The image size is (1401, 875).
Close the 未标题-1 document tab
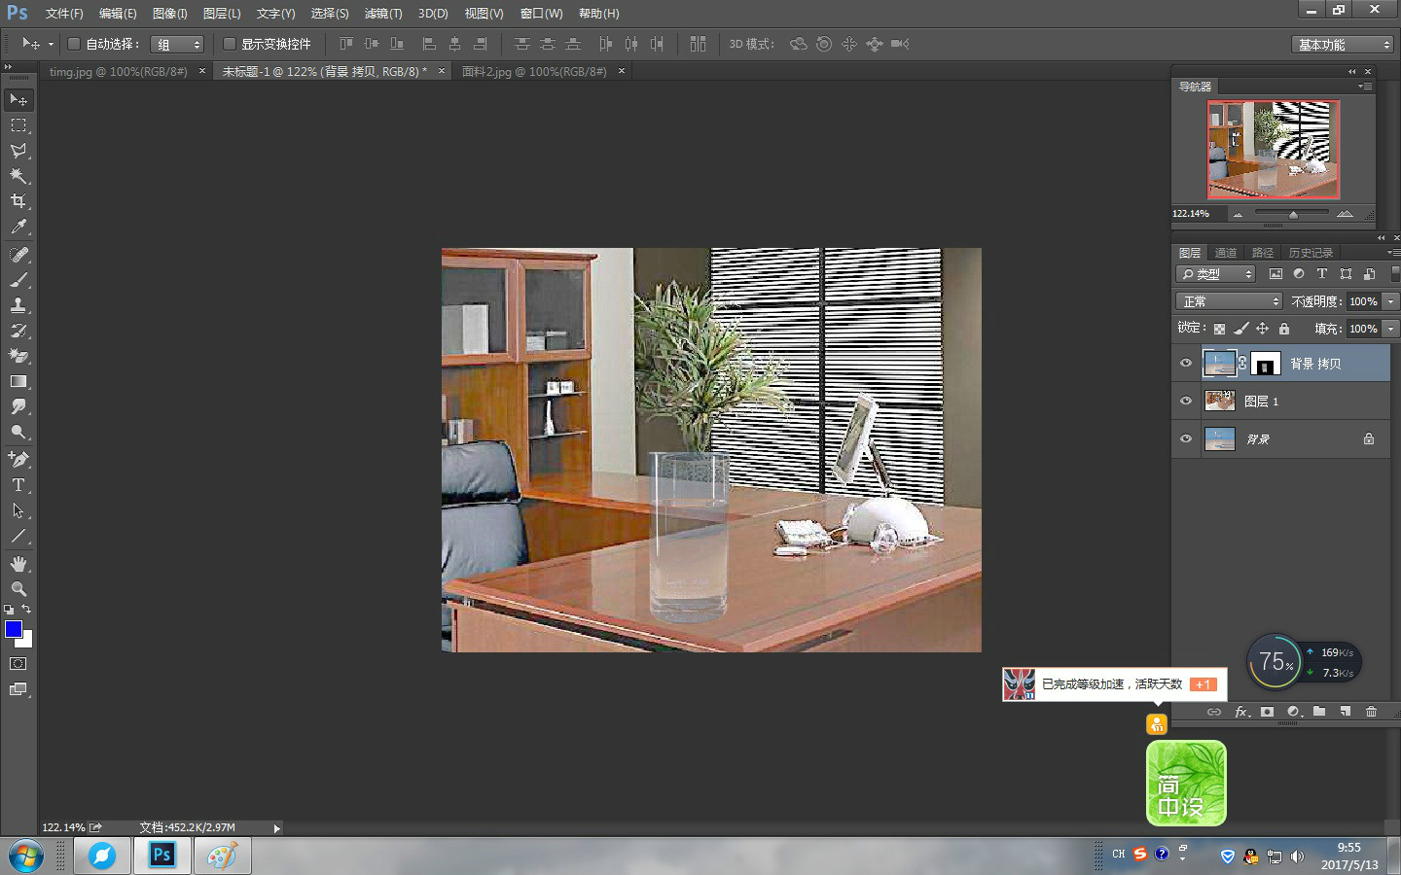coord(442,71)
